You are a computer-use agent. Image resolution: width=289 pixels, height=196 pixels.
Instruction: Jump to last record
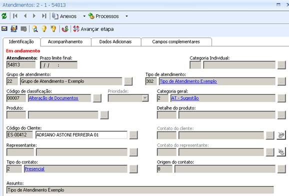(x=44, y=16)
